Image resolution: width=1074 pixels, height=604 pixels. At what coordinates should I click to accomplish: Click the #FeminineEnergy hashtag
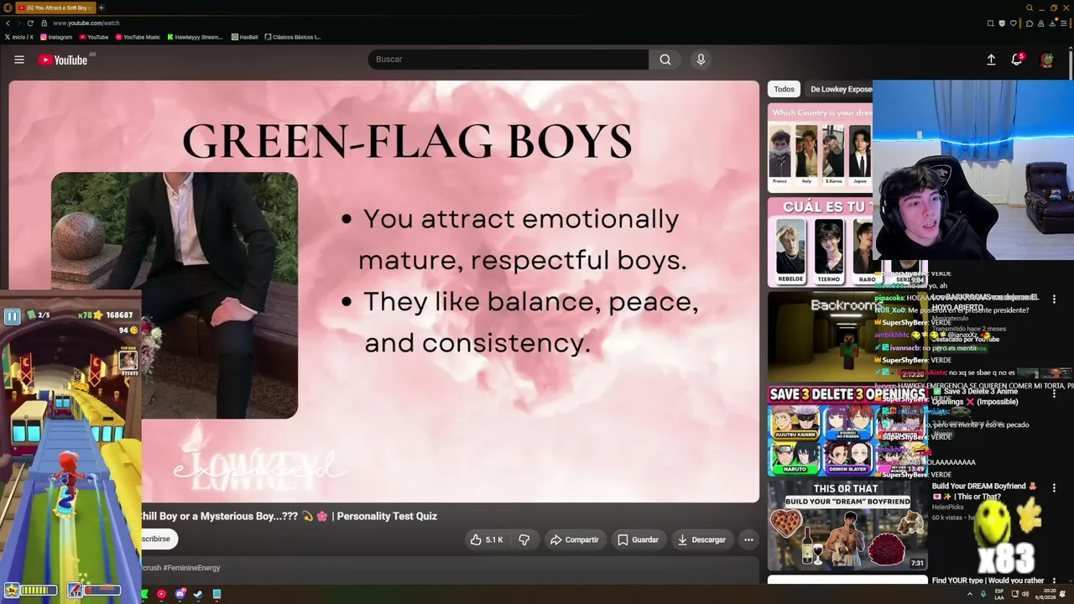190,568
